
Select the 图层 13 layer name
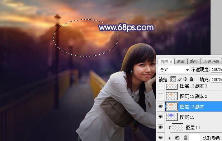[187, 117]
